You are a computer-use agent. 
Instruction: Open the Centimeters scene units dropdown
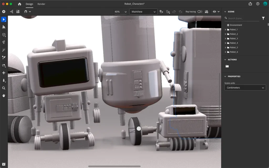click(245, 88)
